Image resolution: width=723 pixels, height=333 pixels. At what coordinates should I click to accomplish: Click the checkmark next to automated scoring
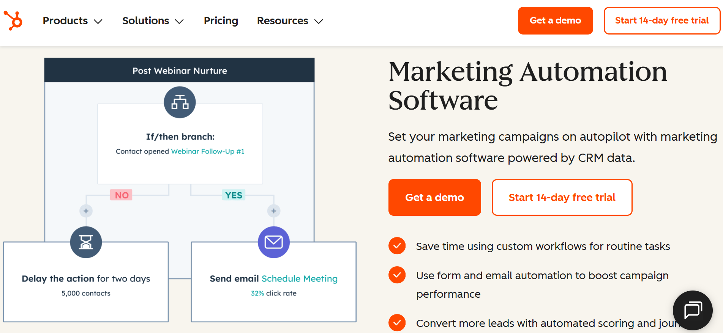397,323
